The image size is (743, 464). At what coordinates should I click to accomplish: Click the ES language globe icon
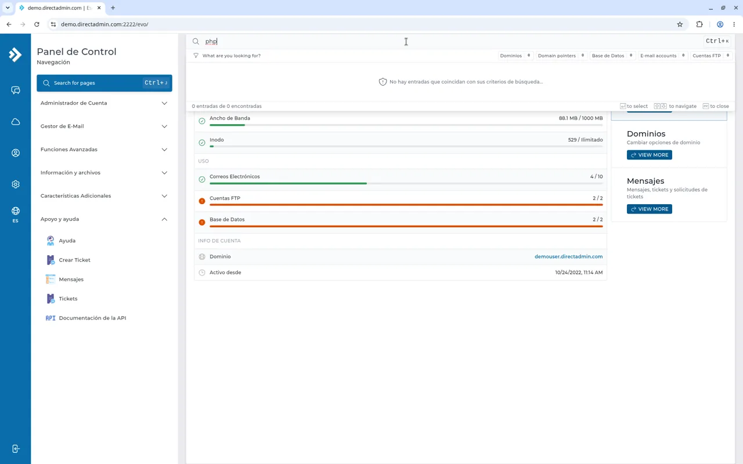pyautogui.click(x=16, y=214)
